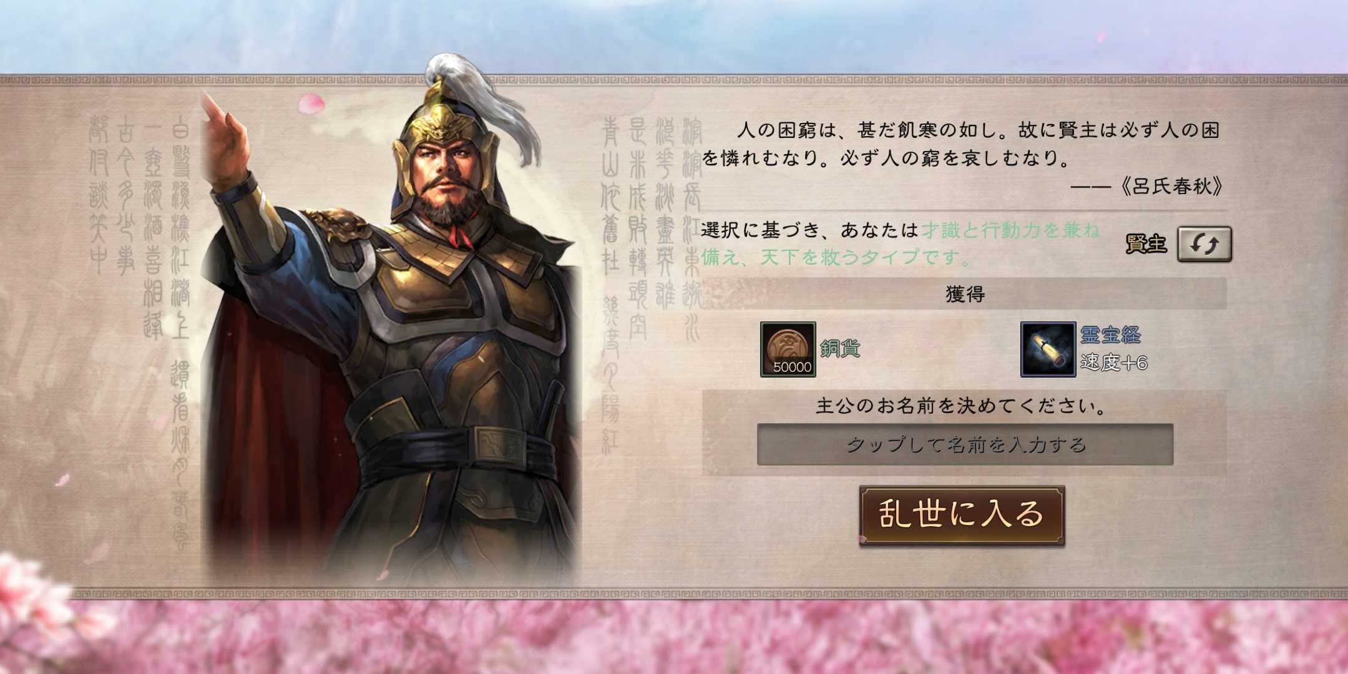
Task: Click the quote starting 人の困窮は
Action: tap(961, 144)
